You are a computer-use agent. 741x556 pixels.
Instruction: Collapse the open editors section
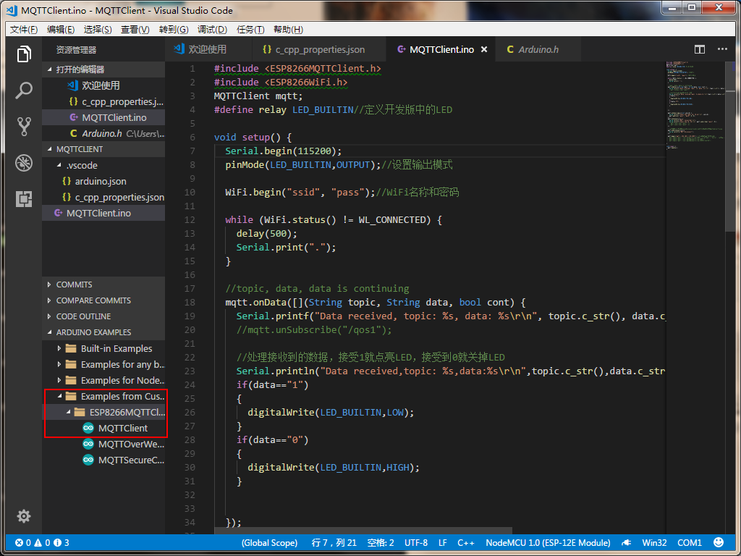[x=103, y=69]
